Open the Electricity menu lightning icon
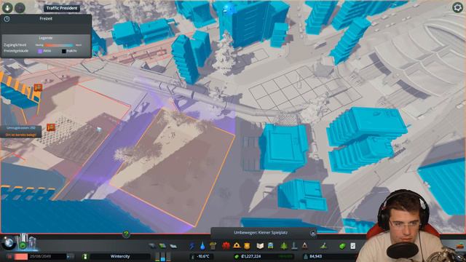 [192, 246]
